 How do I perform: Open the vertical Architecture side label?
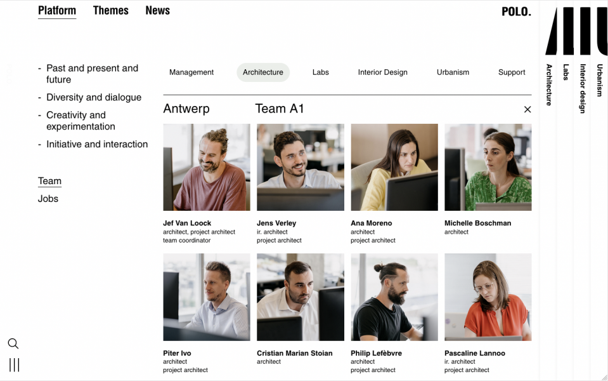point(548,84)
